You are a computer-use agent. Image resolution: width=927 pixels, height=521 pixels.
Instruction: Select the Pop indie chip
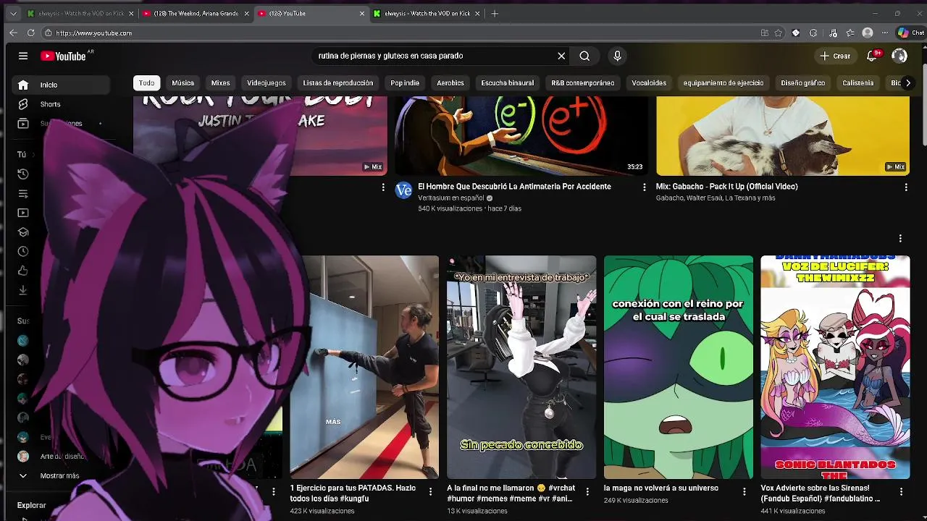coord(405,82)
